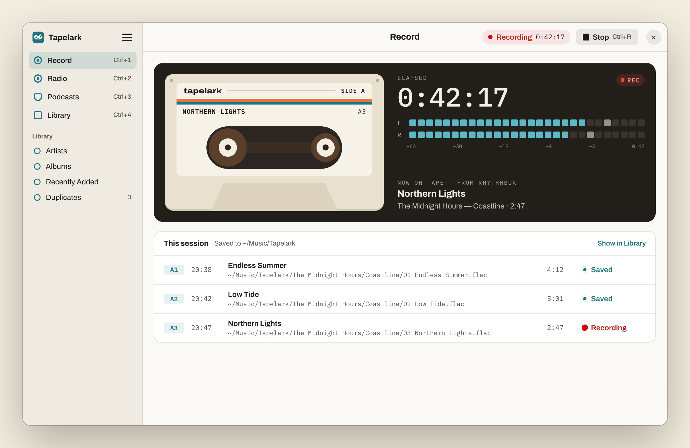Open the Duplicates view
Image resolution: width=690 pixels, height=448 pixels.
point(82,197)
